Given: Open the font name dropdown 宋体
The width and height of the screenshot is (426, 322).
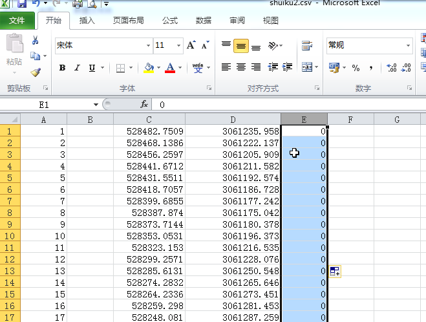Looking at the screenshot, I should point(102,45).
